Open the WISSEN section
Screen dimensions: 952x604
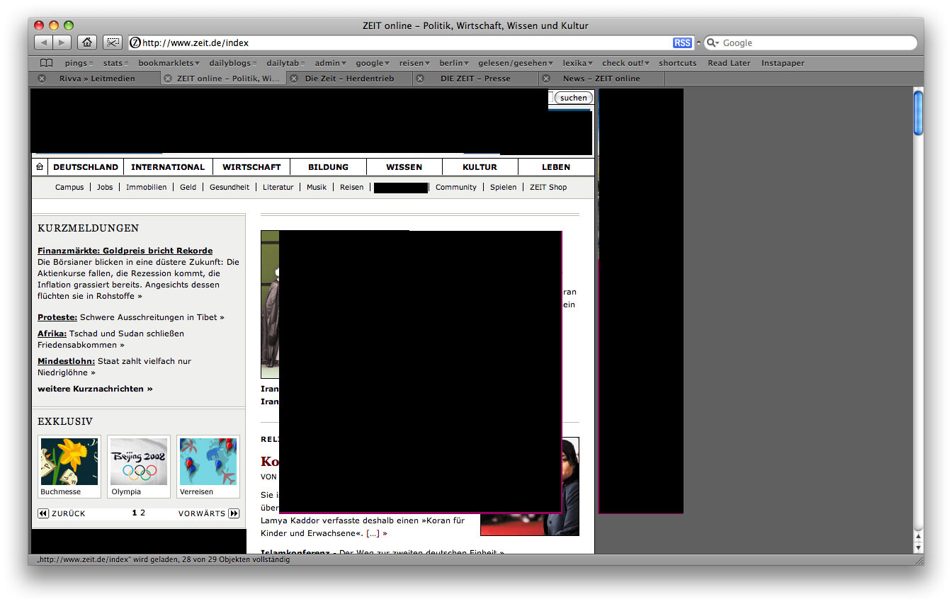[x=404, y=167]
